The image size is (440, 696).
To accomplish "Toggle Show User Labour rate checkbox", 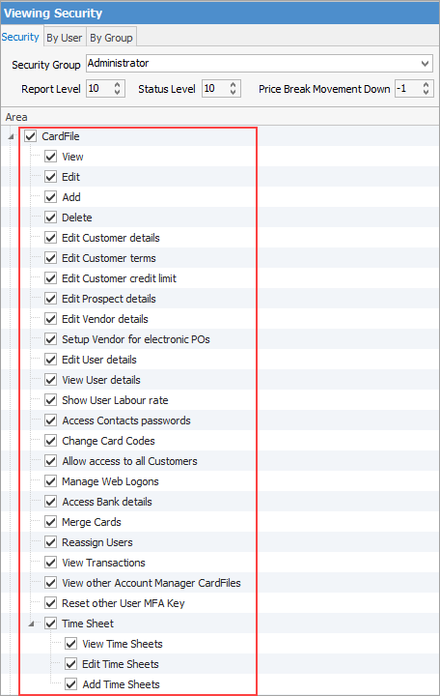I will 50,400.
